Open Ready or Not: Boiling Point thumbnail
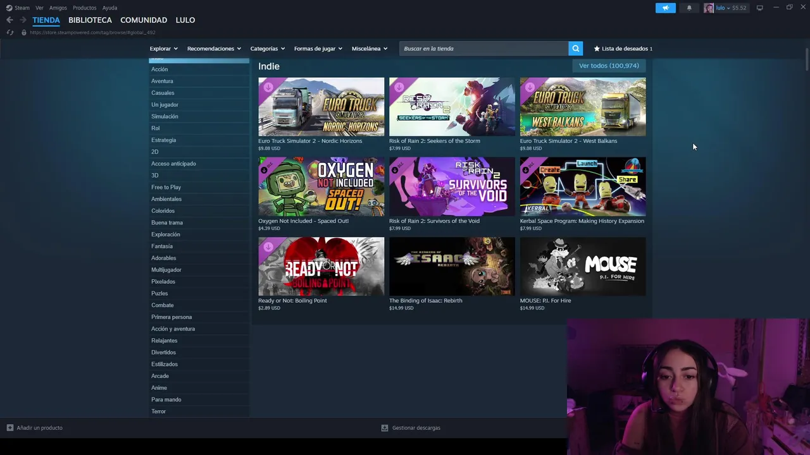 point(321,266)
